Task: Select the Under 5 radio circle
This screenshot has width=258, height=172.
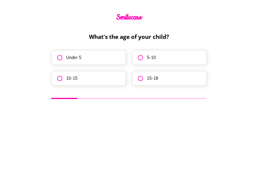Action: point(60,58)
